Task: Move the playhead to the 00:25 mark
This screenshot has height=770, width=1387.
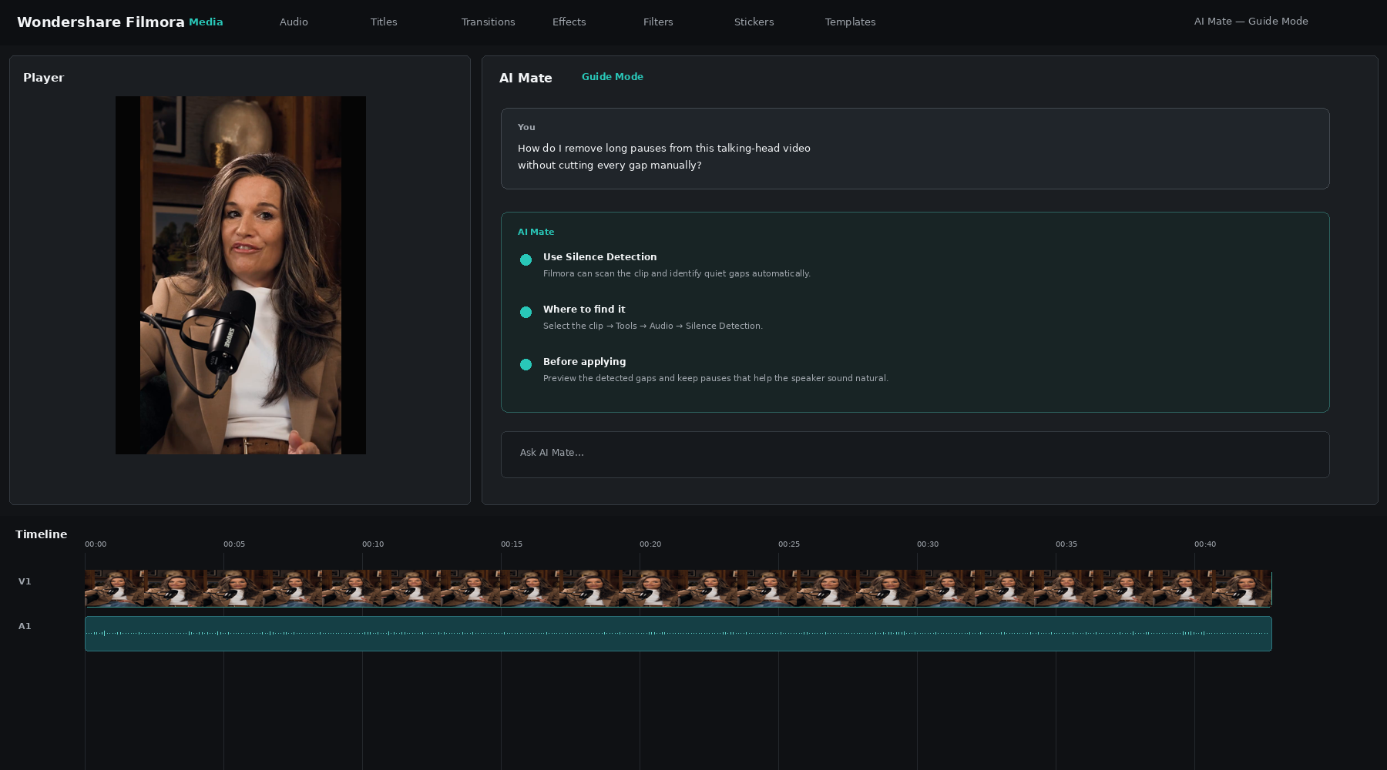Action: click(789, 544)
